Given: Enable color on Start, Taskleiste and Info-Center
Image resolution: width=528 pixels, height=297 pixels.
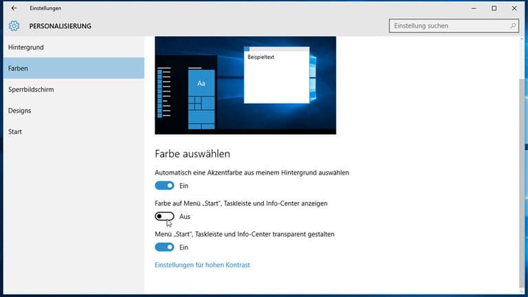Looking at the screenshot, I should tap(164, 216).
